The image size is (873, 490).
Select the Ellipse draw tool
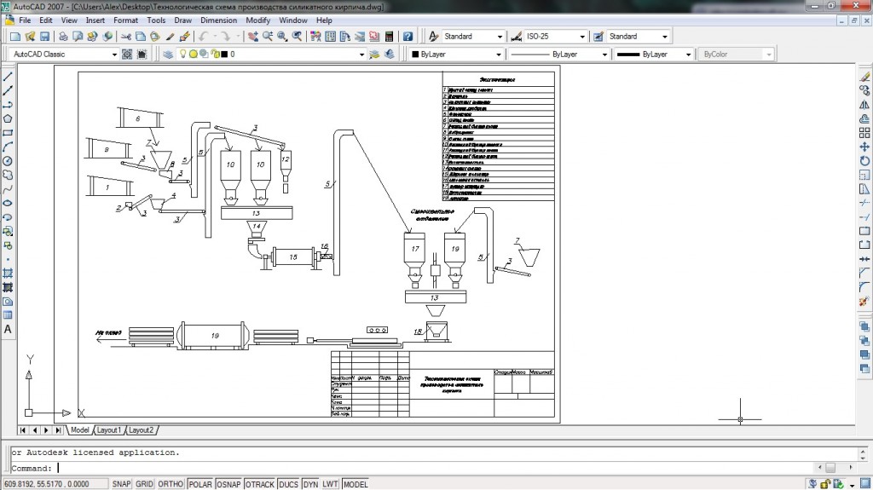[8, 203]
